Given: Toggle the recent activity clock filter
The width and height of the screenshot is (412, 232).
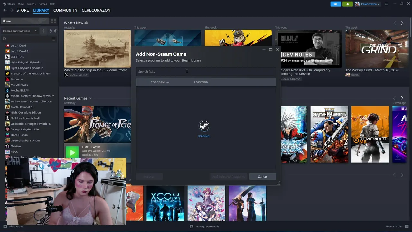Looking at the screenshot, I should (50, 31).
